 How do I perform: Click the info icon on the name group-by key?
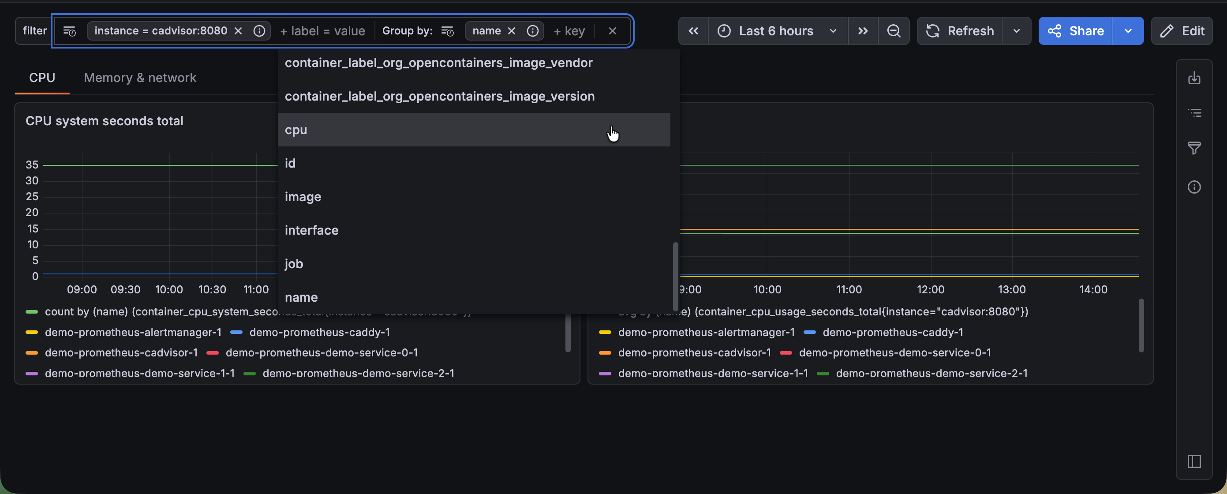point(532,31)
